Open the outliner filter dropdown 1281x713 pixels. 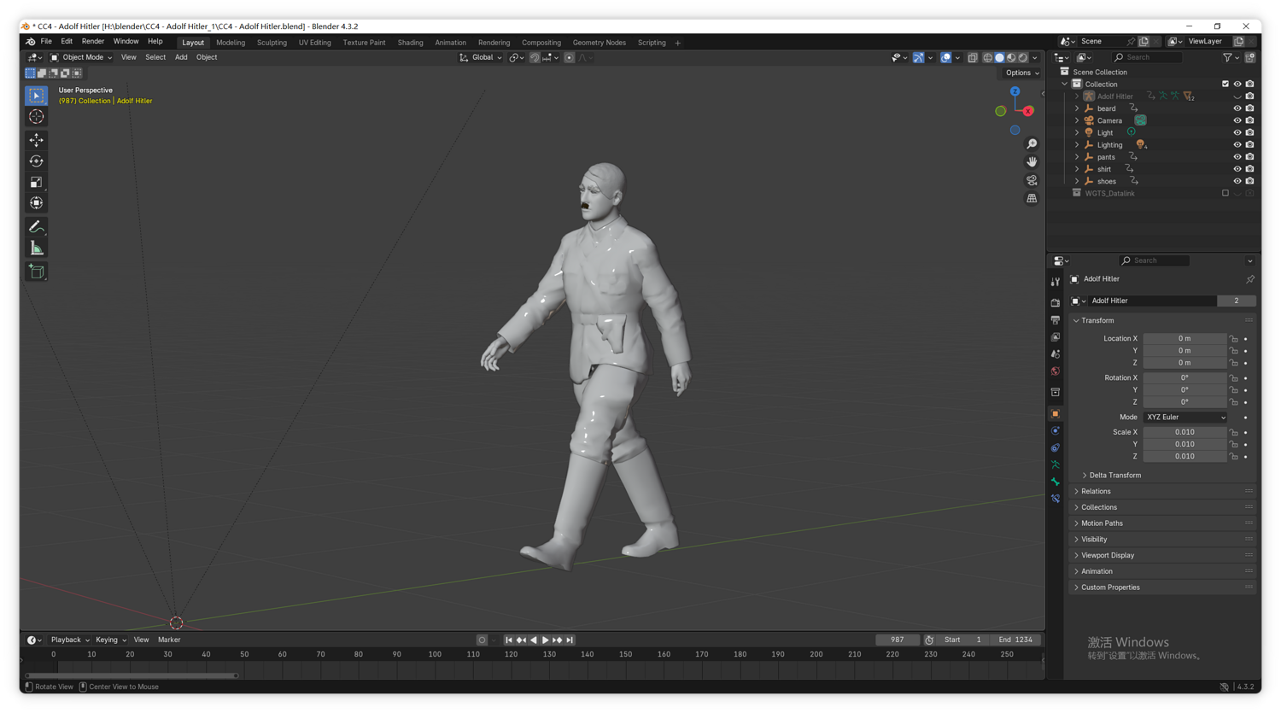1231,57
